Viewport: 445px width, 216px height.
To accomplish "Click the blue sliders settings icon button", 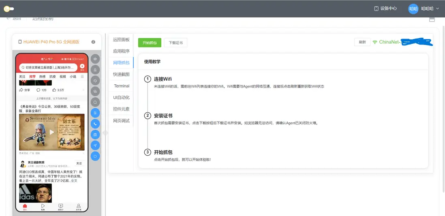I will 95,113.
